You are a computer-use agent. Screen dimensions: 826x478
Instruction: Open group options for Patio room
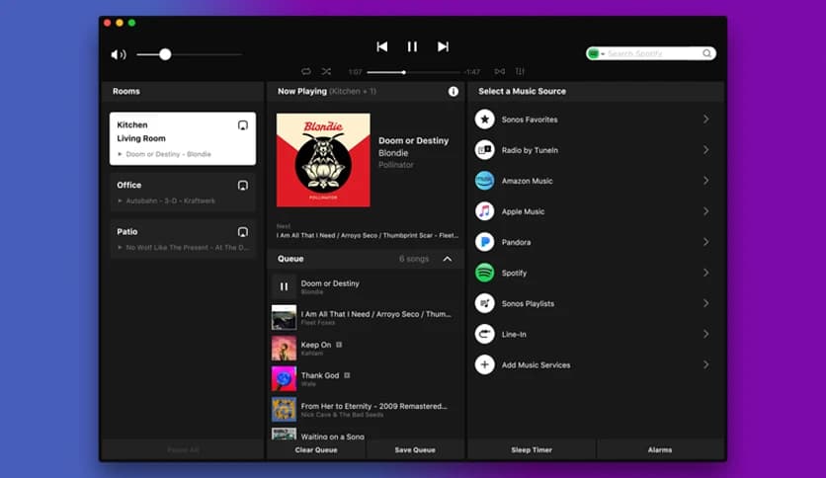coord(243,232)
